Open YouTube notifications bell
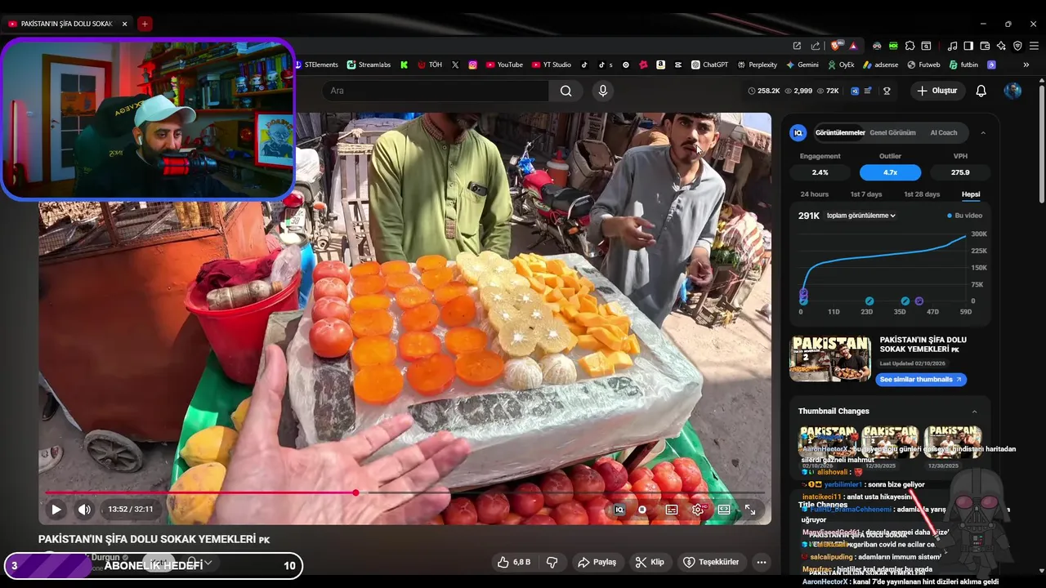The height and width of the screenshot is (588, 1046). [981, 91]
